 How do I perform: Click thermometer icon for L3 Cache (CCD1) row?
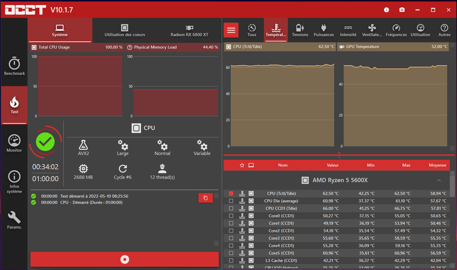point(242,260)
